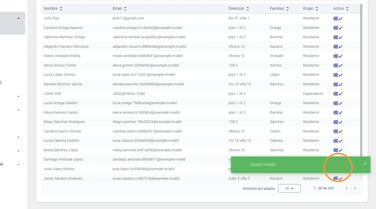Open the items per page dropdown

289,188
